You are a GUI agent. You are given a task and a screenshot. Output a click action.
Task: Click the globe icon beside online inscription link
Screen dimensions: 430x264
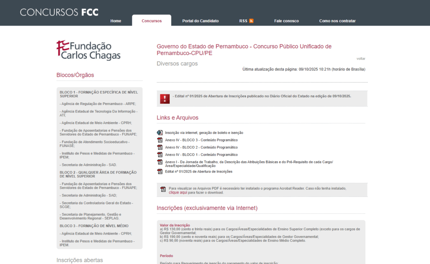[x=160, y=132]
